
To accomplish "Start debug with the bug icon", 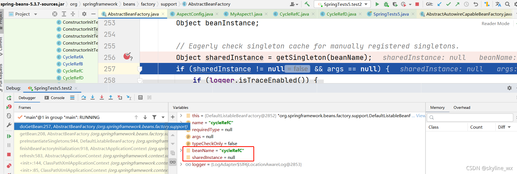I will point(386,4).
